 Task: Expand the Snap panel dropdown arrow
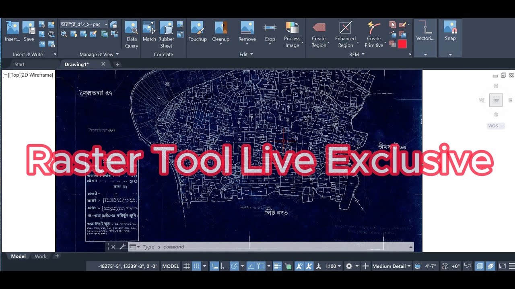click(x=450, y=55)
